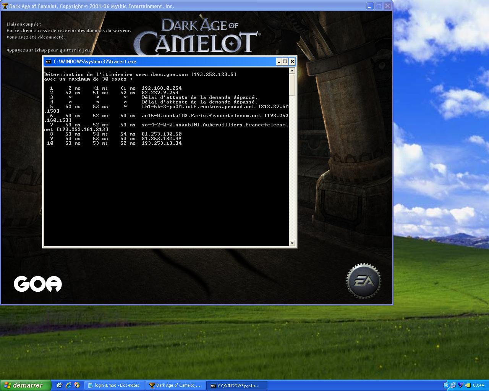
Task: Click the Dark Age of Camelot trophy icon
Action: pyautogui.click(x=5, y=6)
